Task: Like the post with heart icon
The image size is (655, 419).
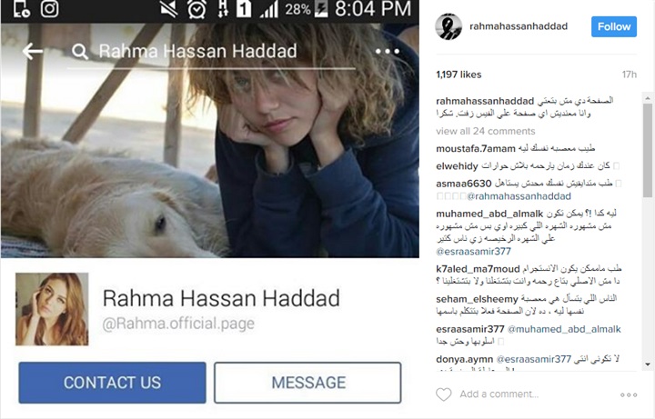Action: pyautogui.click(x=444, y=394)
